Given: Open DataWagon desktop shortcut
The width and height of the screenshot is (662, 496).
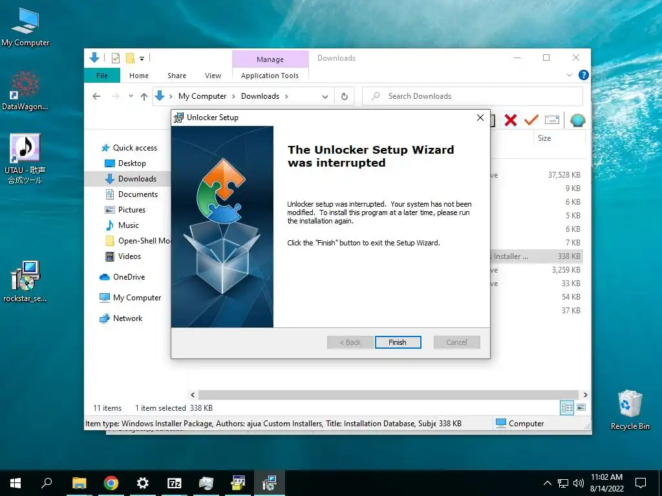Looking at the screenshot, I should [25, 90].
